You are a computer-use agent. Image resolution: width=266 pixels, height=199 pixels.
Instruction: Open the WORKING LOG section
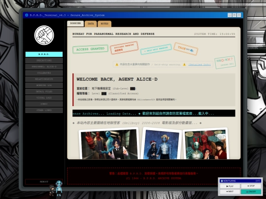(x=44, y=85)
